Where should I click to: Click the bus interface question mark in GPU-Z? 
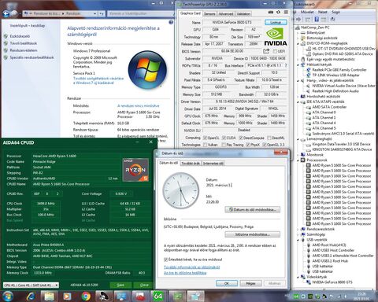[x=286, y=65]
